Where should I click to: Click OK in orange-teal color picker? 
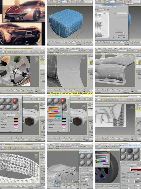tap(55, 118)
